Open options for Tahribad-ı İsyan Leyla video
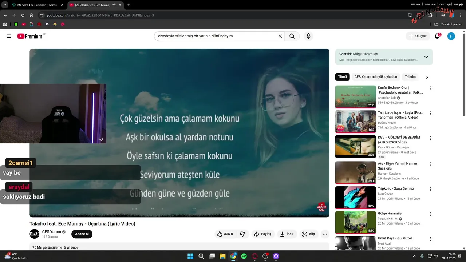This screenshot has height=262, width=466. point(431,114)
